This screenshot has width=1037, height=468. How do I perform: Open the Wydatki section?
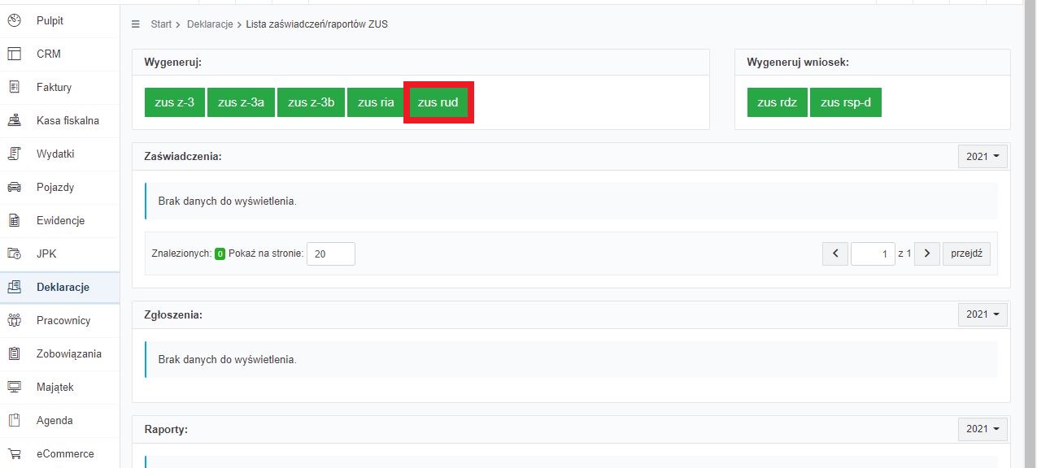click(x=59, y=154)
